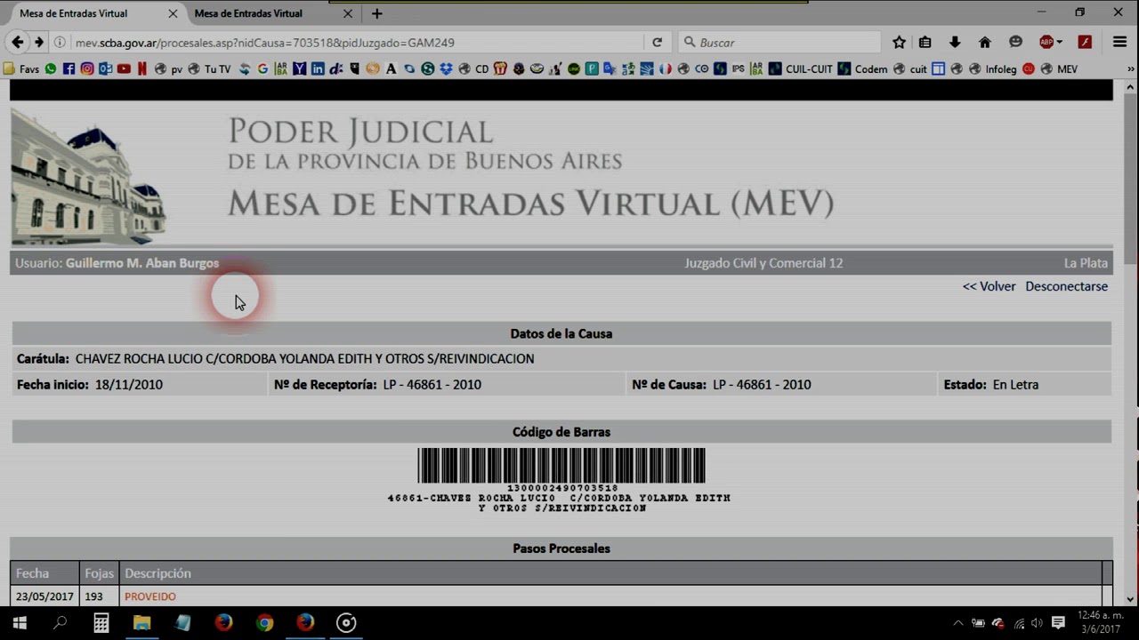The height and width of the screenshot is (640, 1139).
Task: Open the bookmarks library list icon
Action: (x=925, y=42)
